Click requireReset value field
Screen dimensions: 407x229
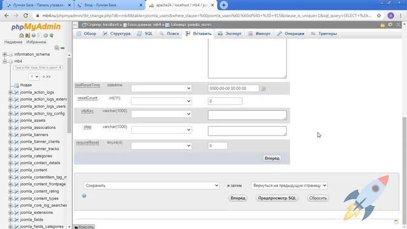click(x=217, y=146)
